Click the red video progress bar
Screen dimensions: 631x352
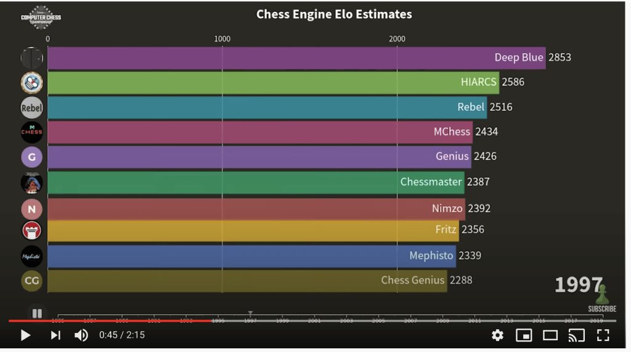point(111,321)
